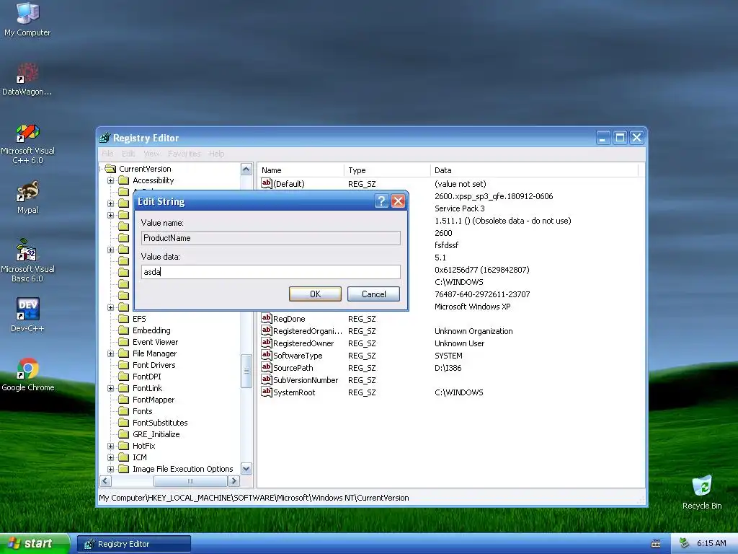Launch Google Chrome desktop shortcut
Screen dimensions: 738x554
coord(28,374)
